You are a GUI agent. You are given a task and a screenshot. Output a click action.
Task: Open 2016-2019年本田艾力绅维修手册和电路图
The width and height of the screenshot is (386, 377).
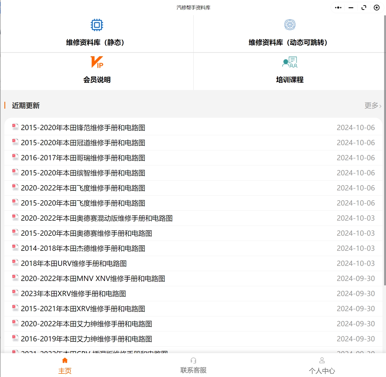(x=86, y=339)
